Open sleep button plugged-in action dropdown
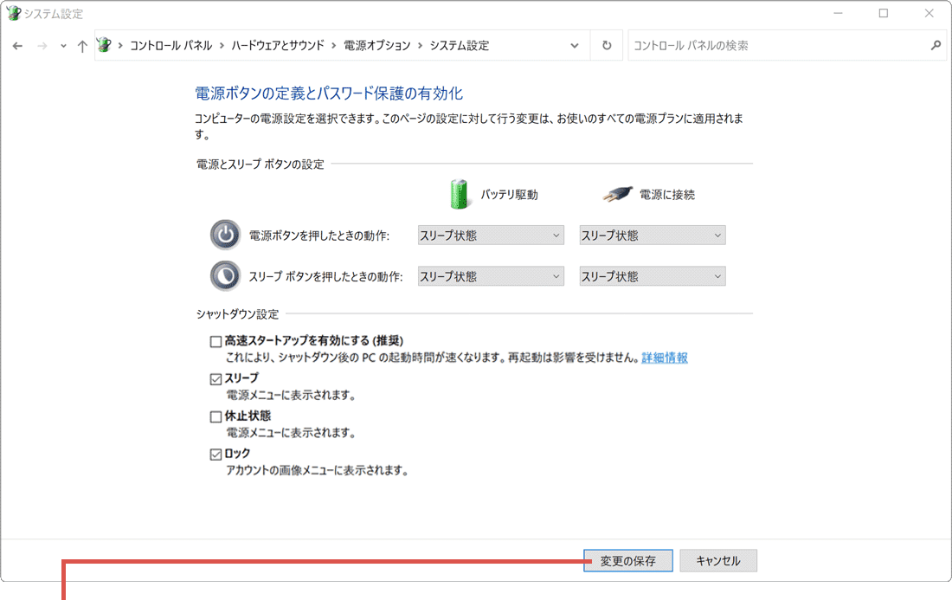The width and height of the screenshot is (952, 600). click(x=652, y=276)
